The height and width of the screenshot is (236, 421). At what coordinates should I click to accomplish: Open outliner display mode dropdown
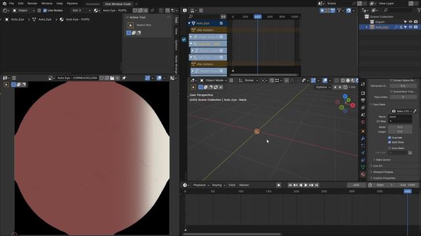[376, 10]
